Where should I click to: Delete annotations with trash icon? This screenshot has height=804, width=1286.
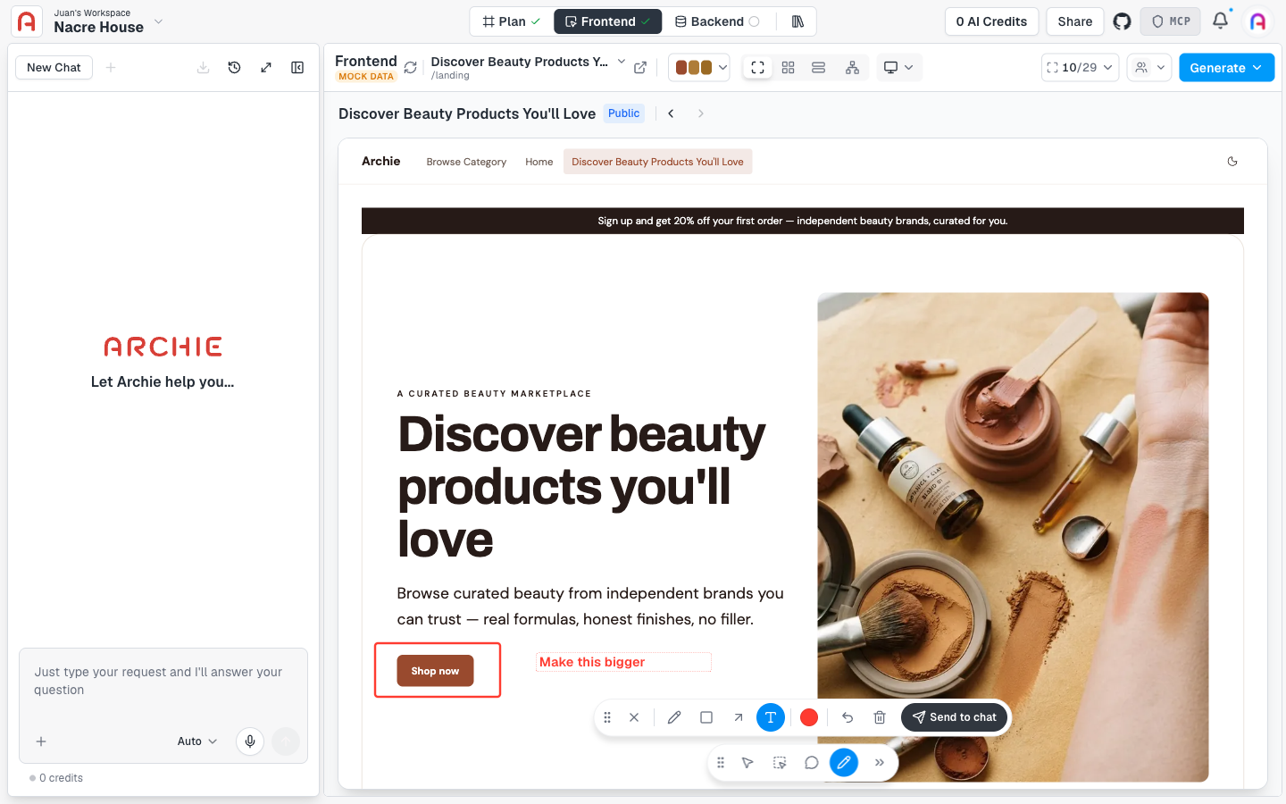coord(880,717)
